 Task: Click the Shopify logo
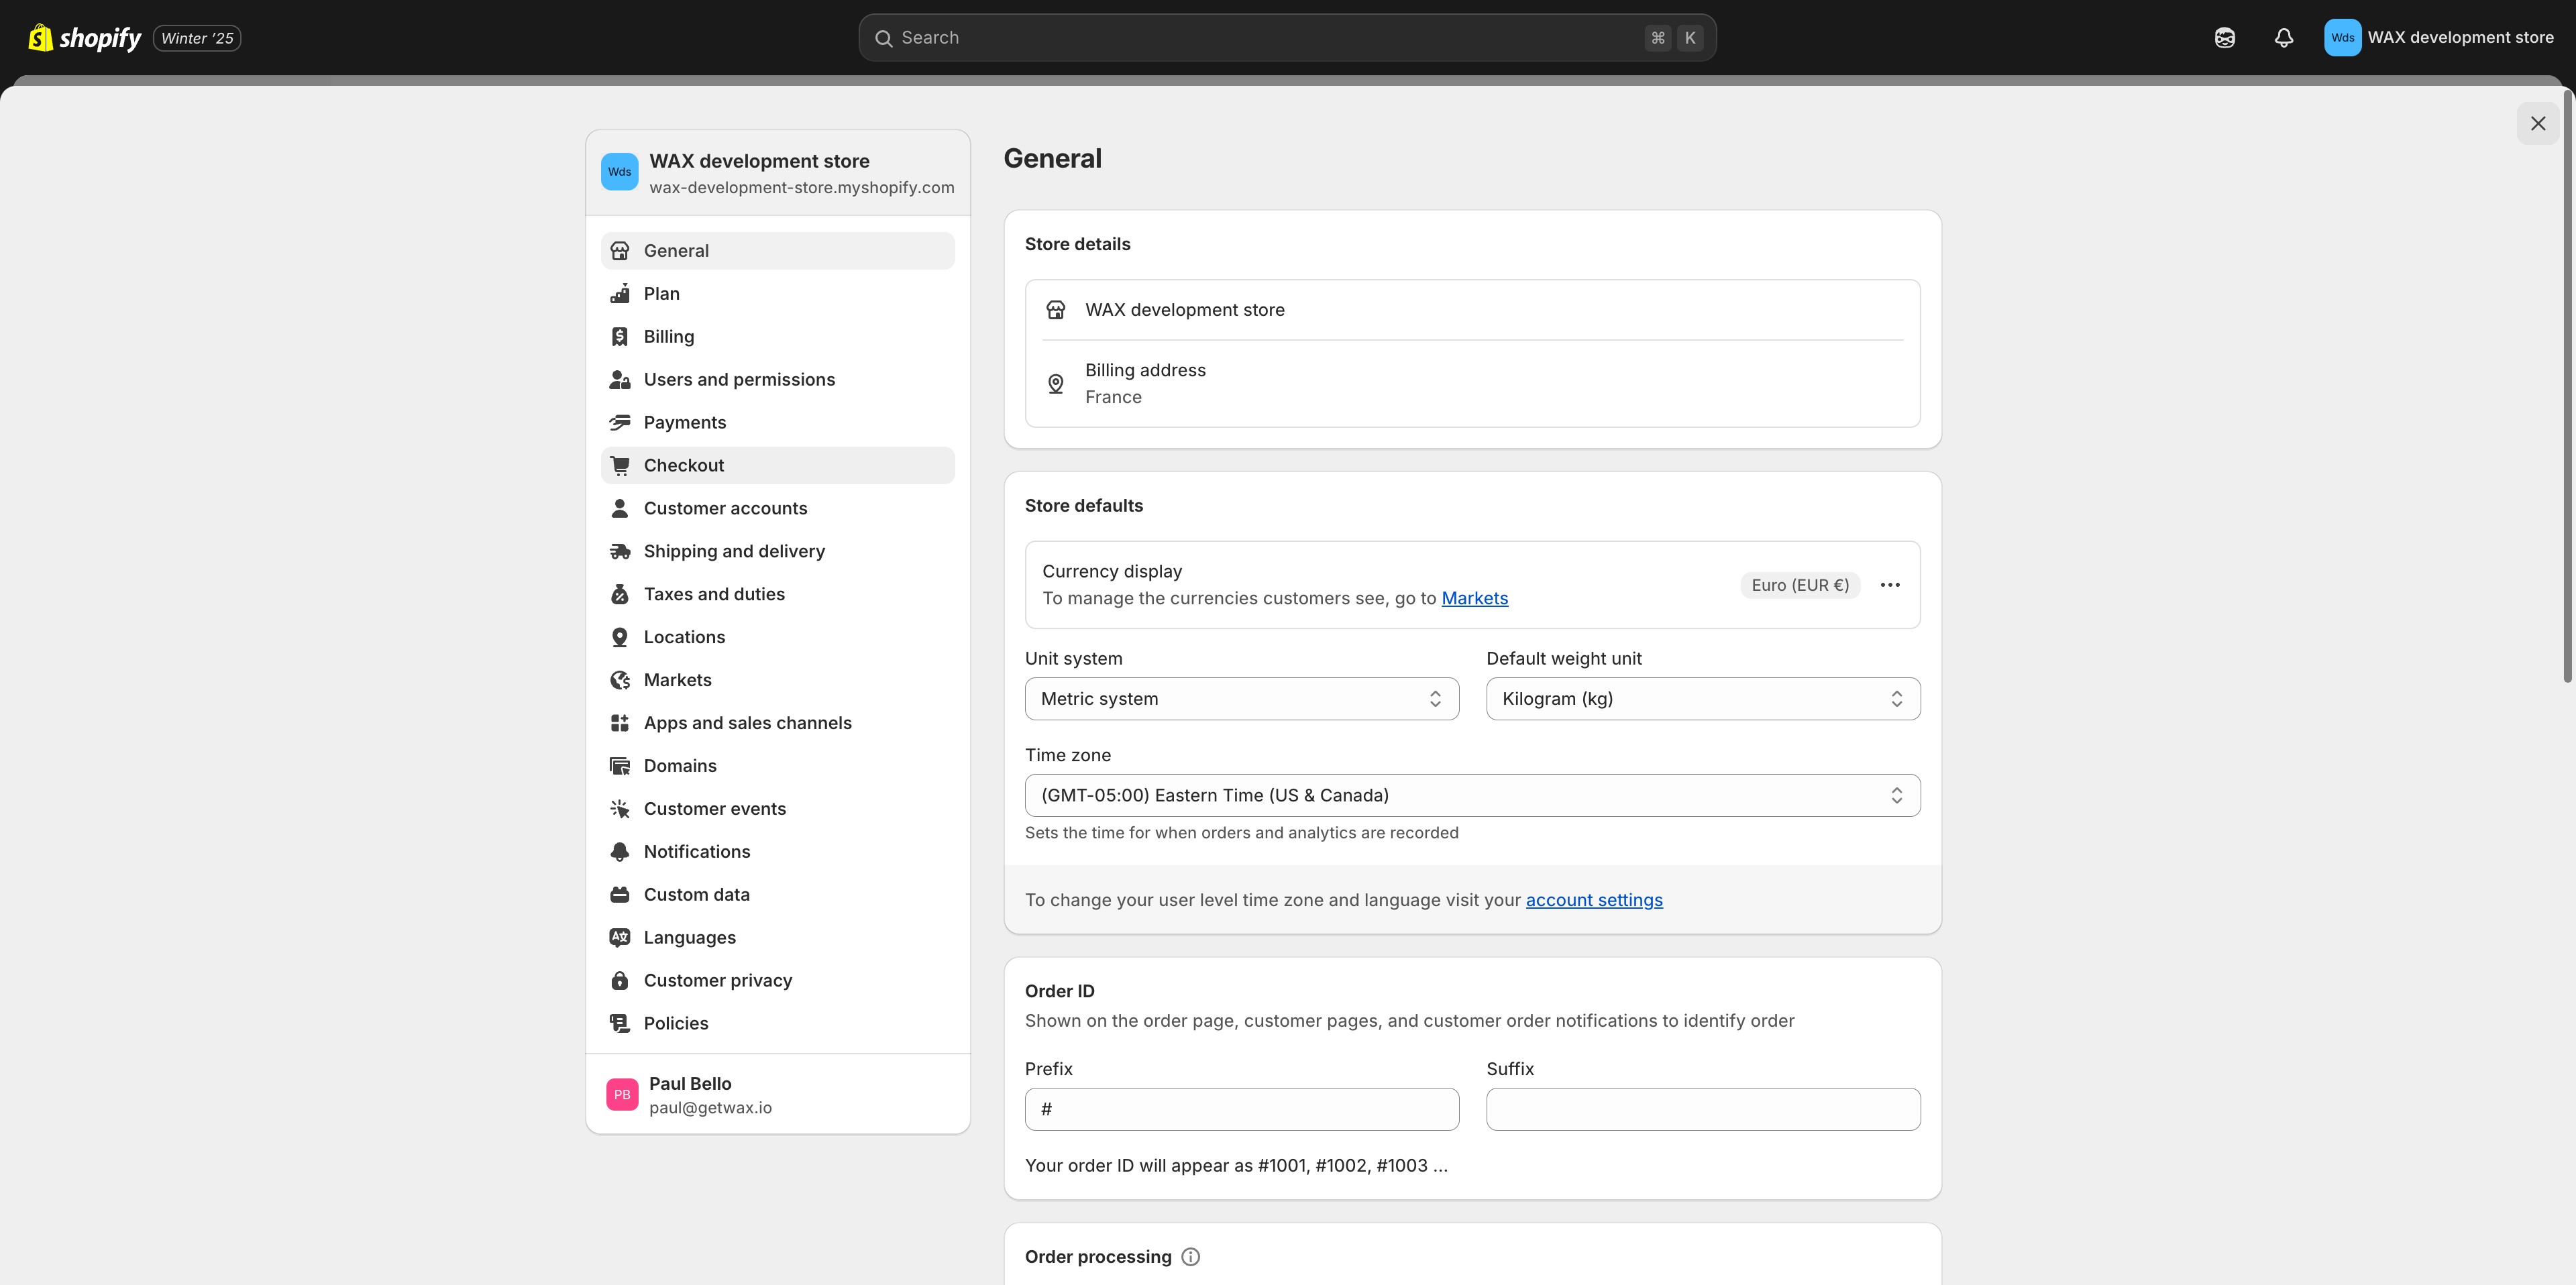[85, 38]
